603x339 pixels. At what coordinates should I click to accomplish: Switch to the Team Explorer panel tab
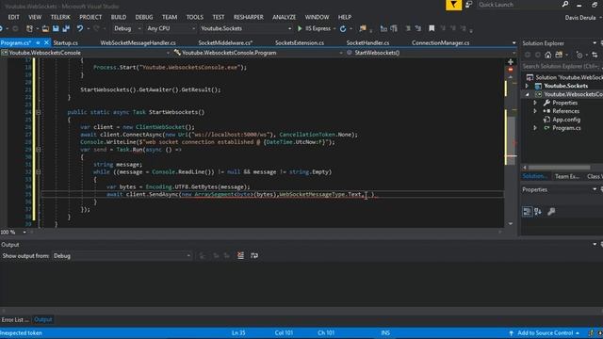[x=567, y=176]
